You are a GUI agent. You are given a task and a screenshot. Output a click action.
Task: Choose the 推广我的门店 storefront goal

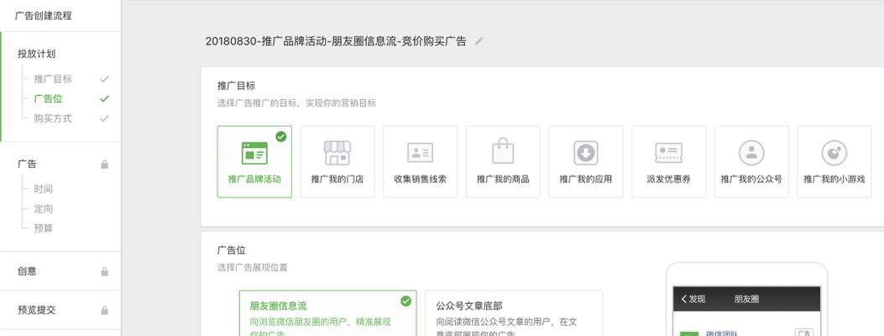(x=337, y=162)
